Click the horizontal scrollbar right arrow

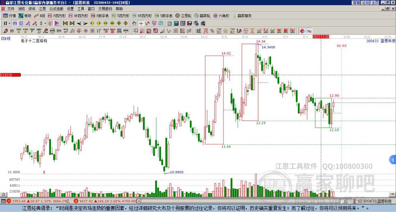[345, 201]
